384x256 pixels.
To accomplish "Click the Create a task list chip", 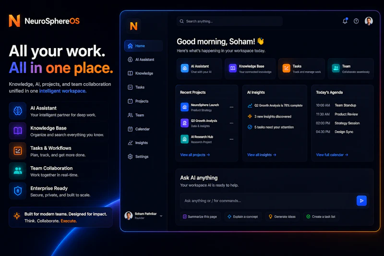I will pos(321,217).
